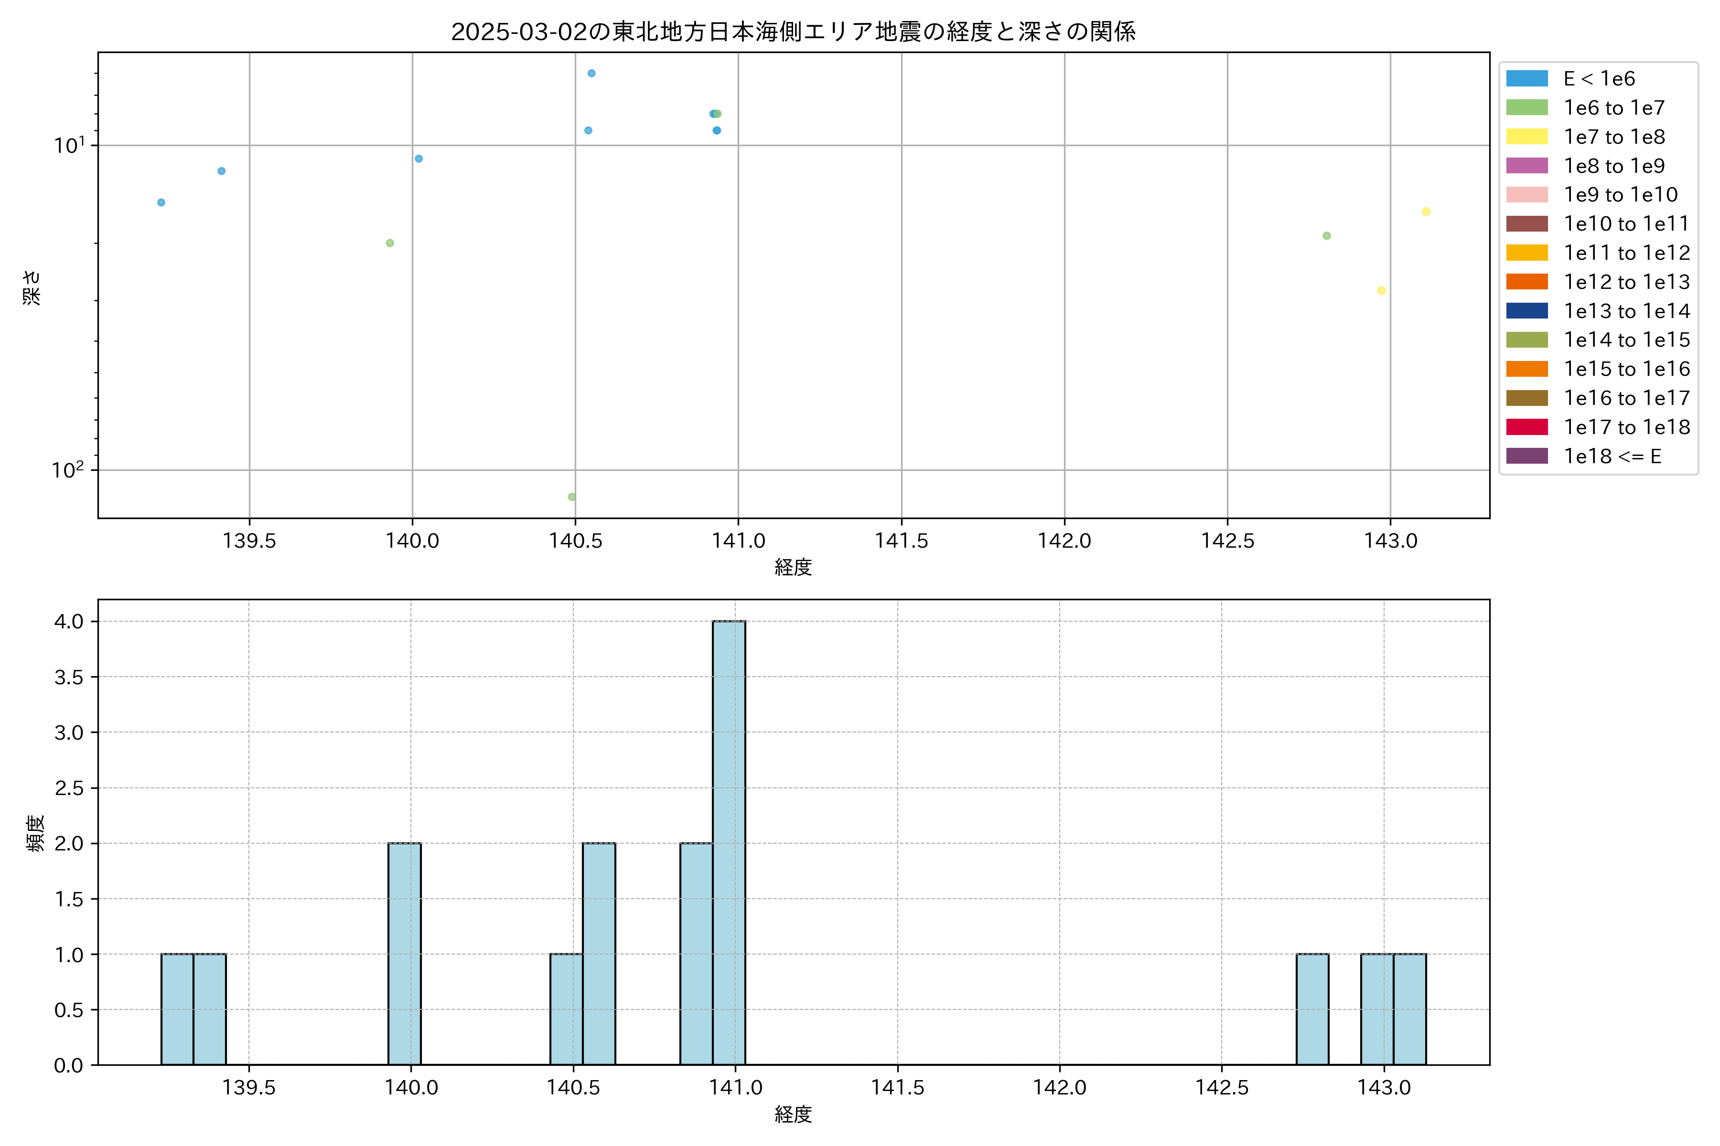Click the histogram bar at longitude 140.0
Screen dimensions: 1720x1146
click(x=404, y=953)
